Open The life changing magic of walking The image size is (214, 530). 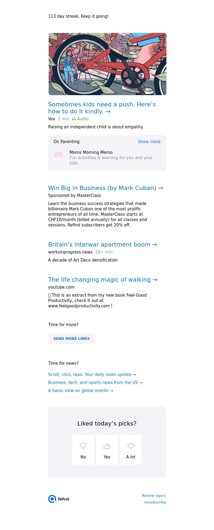pos(103,280)
